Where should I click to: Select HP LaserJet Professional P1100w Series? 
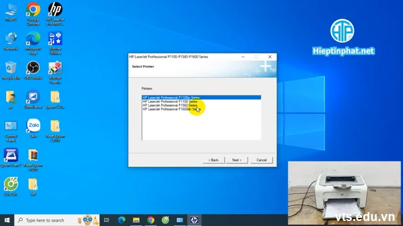(201, 97)
